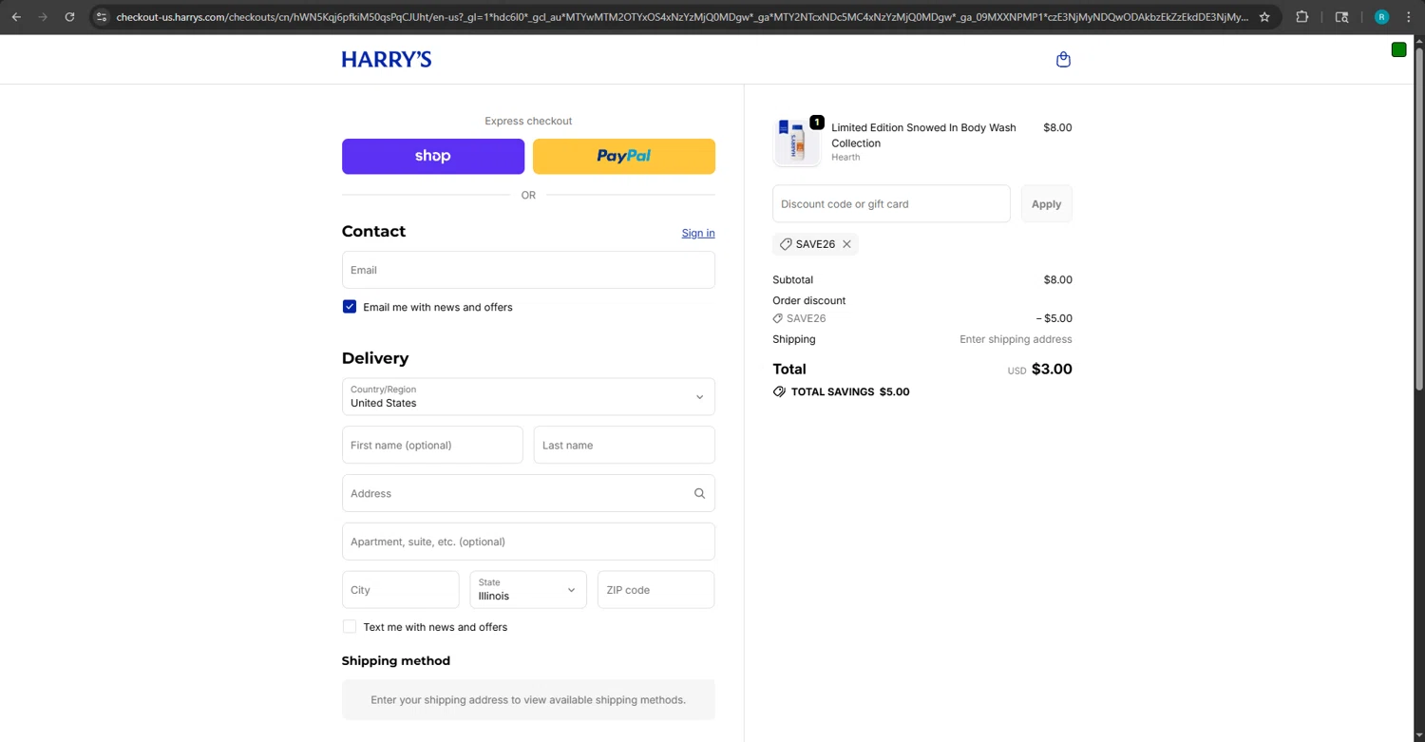Click the Enter shipping address text

1016,339
